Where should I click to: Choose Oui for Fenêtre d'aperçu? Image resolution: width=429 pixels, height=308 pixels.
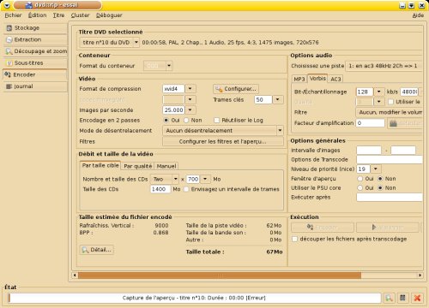(360, 179)
